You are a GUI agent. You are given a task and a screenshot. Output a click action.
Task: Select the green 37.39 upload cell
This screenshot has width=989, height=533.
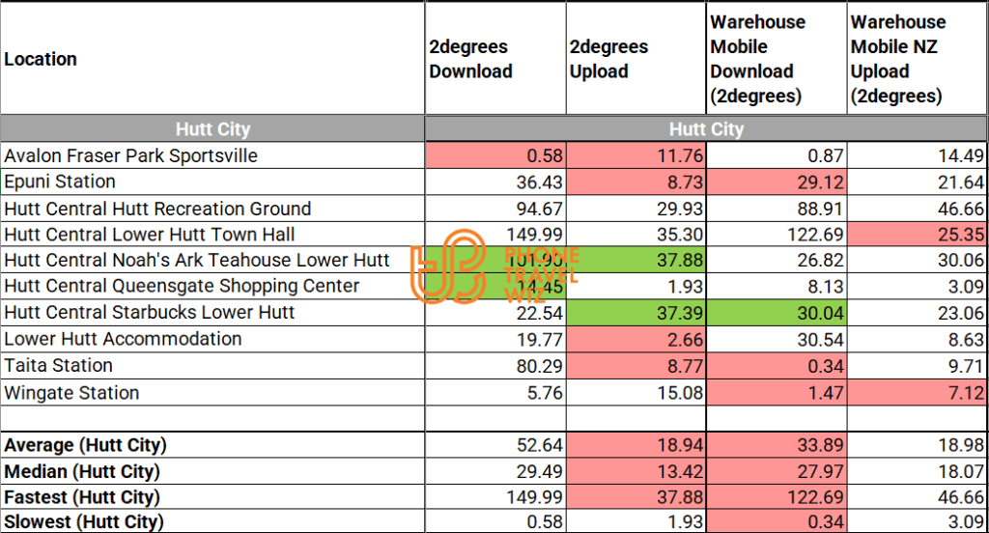pos(637,313)
